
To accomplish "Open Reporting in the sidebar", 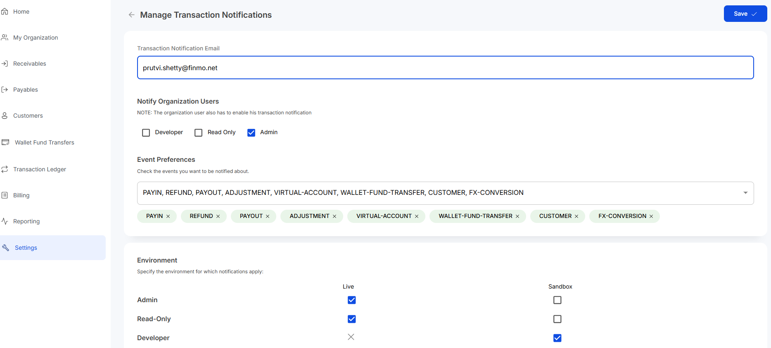I will click(26, 221).
